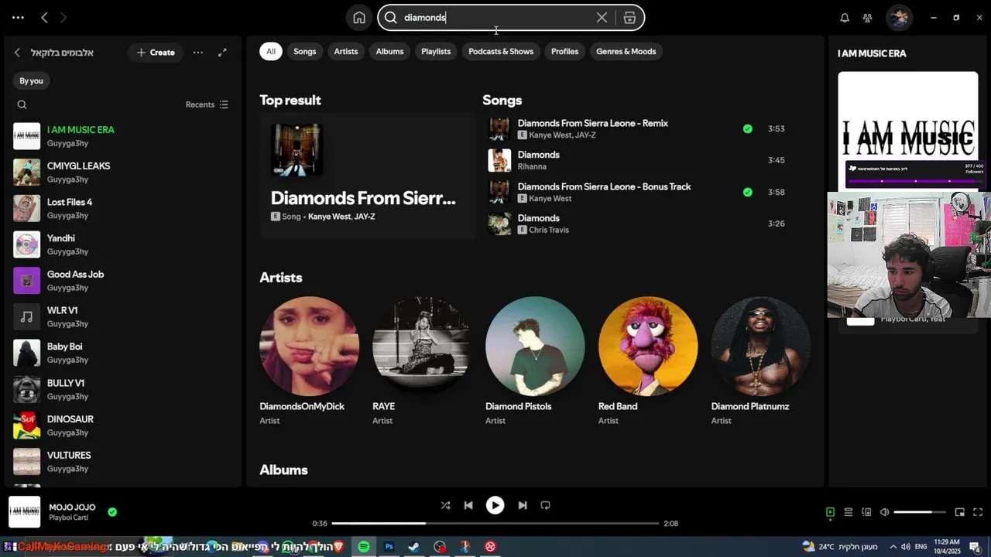Image resolution: width=991 pixels, height=557 pixels.
Task: Open Connect to a device
Action: pyautogui.click(x=866, y=512)
